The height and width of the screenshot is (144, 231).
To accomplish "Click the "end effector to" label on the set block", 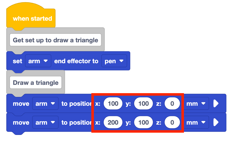I will [76, 61].
